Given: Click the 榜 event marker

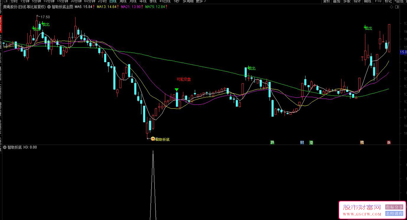Looking at the screenshot, I should point(362,142).
